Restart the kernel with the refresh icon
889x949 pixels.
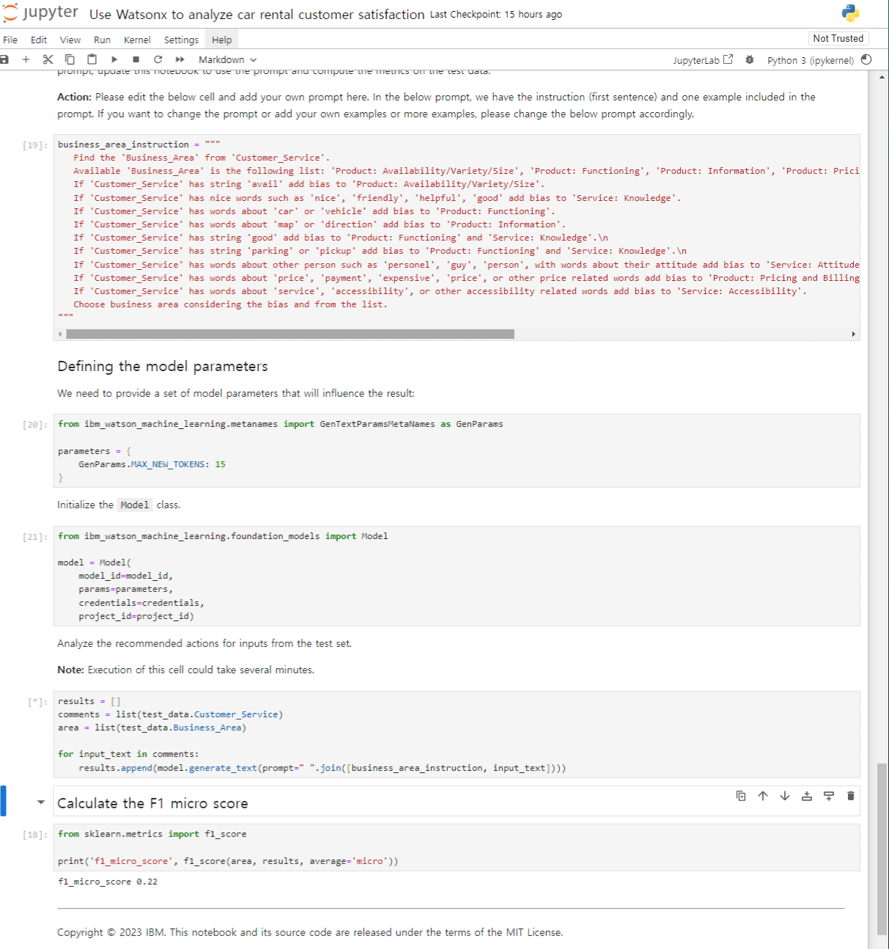point(158,59)
